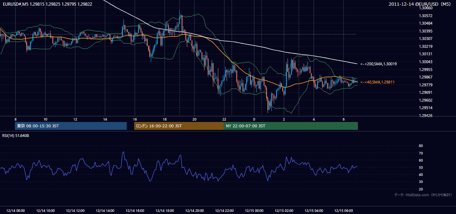The width and height of the screenshot is (456, 214).
Task: Select RSI level 30 on the indicator axis
Action: pyautogui.click(x=421, y=182)
